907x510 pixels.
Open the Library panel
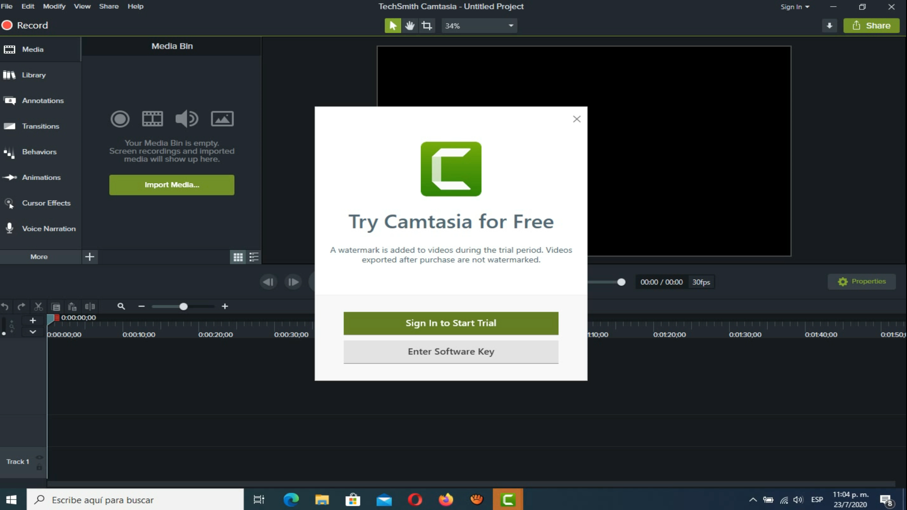pyautogui.click(x=40, y=75)
